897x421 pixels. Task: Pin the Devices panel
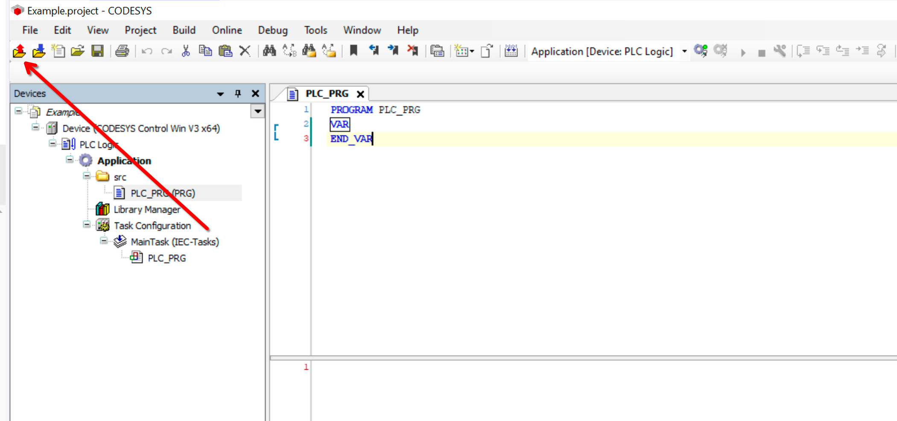pos(238,93)
